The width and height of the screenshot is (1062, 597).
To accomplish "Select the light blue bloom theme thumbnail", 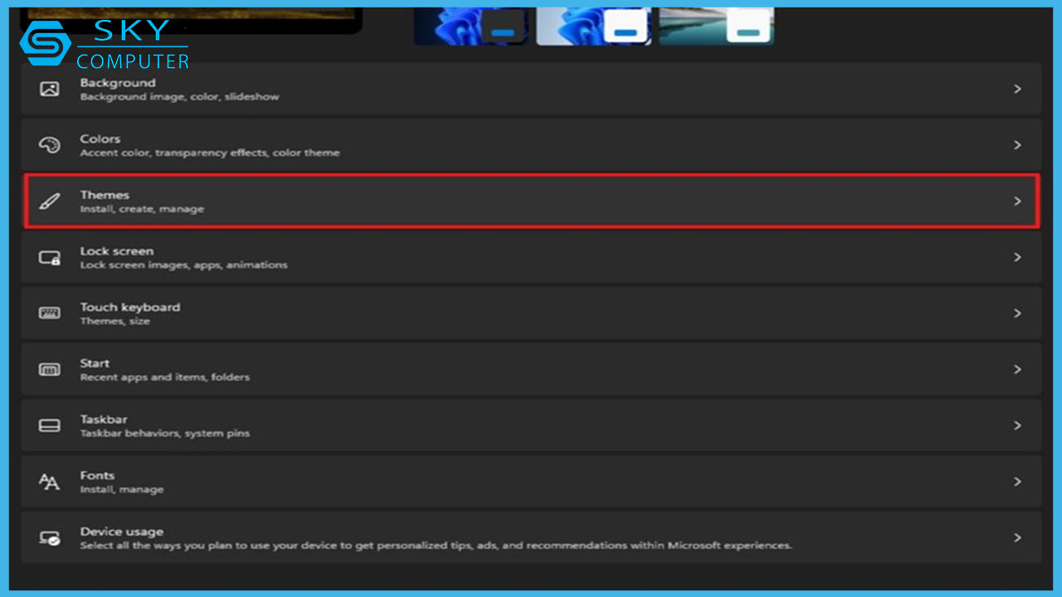I will [593, 25].
